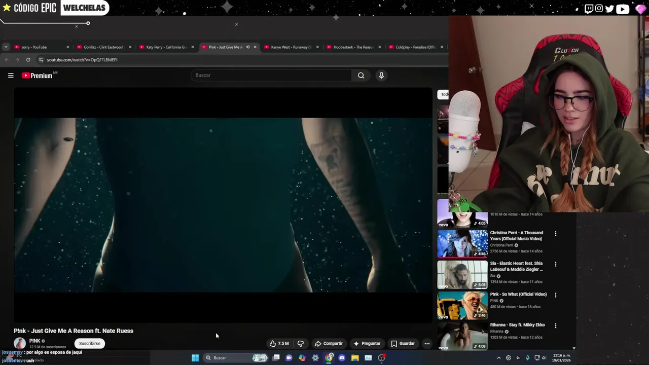649x365 pixels.
Task: Close the Gorillaz - Clint Eastwood tab
Action: [x=130, y=47]
